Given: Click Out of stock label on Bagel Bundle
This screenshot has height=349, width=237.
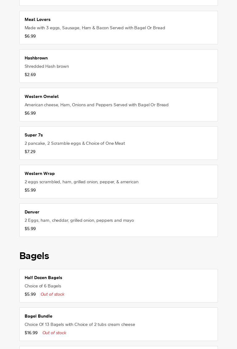Looking at the screenshot, I should click(54, 333).
